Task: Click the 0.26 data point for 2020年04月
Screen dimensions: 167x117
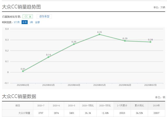Action: (x=74, y=44)
